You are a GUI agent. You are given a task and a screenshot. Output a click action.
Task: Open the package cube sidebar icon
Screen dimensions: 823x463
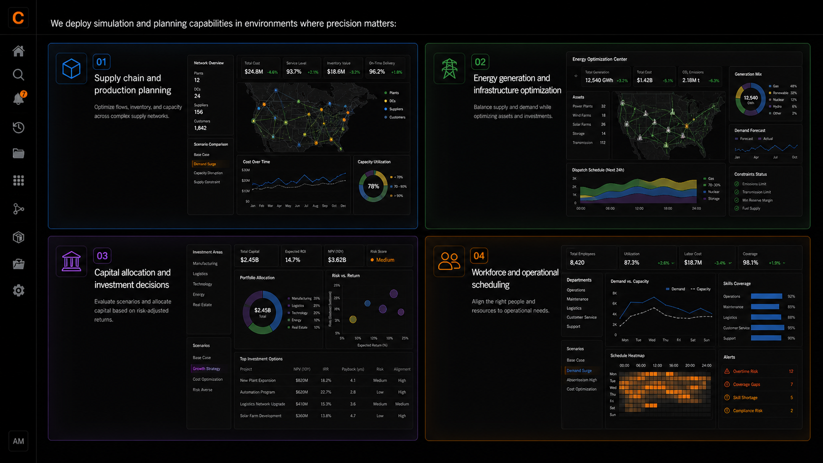point(18,237)
